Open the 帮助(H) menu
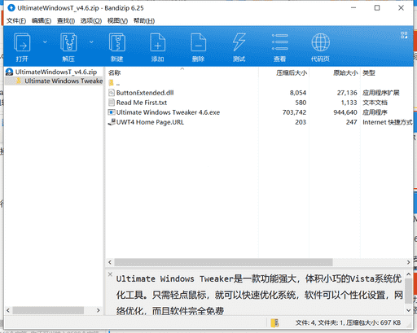This screenshot has height=333, width=417. click(x=144, y=20)
